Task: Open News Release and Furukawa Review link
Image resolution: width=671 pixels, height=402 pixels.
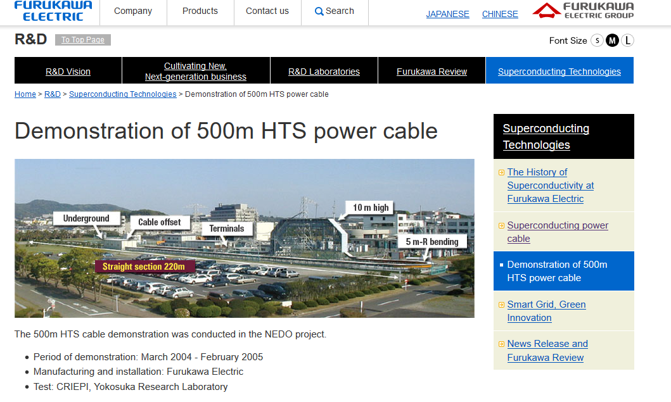Action: coord(547,351)
